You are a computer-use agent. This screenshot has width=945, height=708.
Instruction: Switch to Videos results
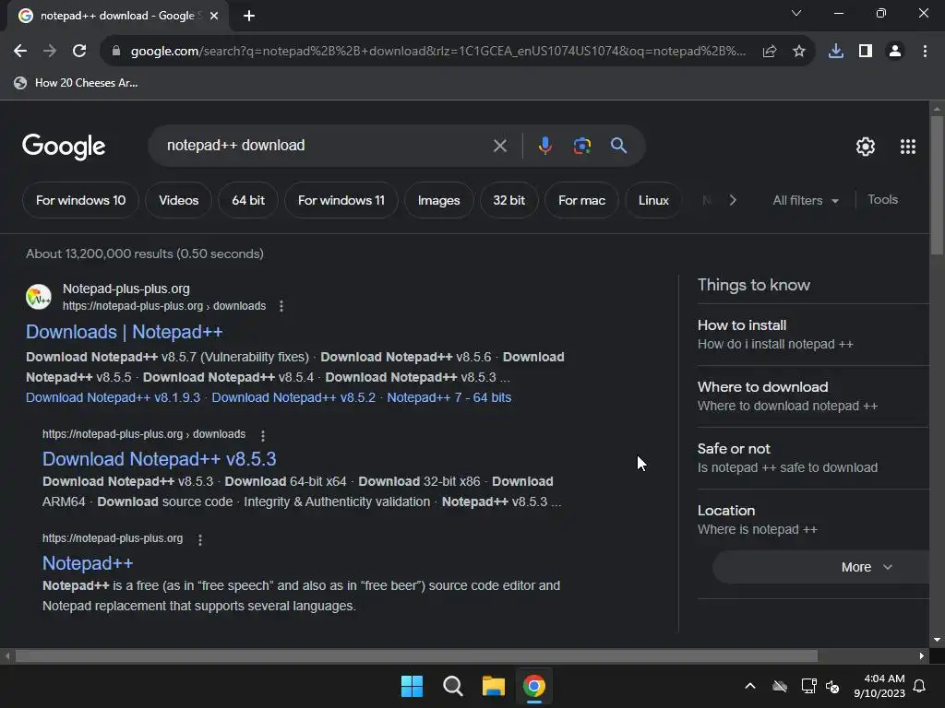pos(178,200)
